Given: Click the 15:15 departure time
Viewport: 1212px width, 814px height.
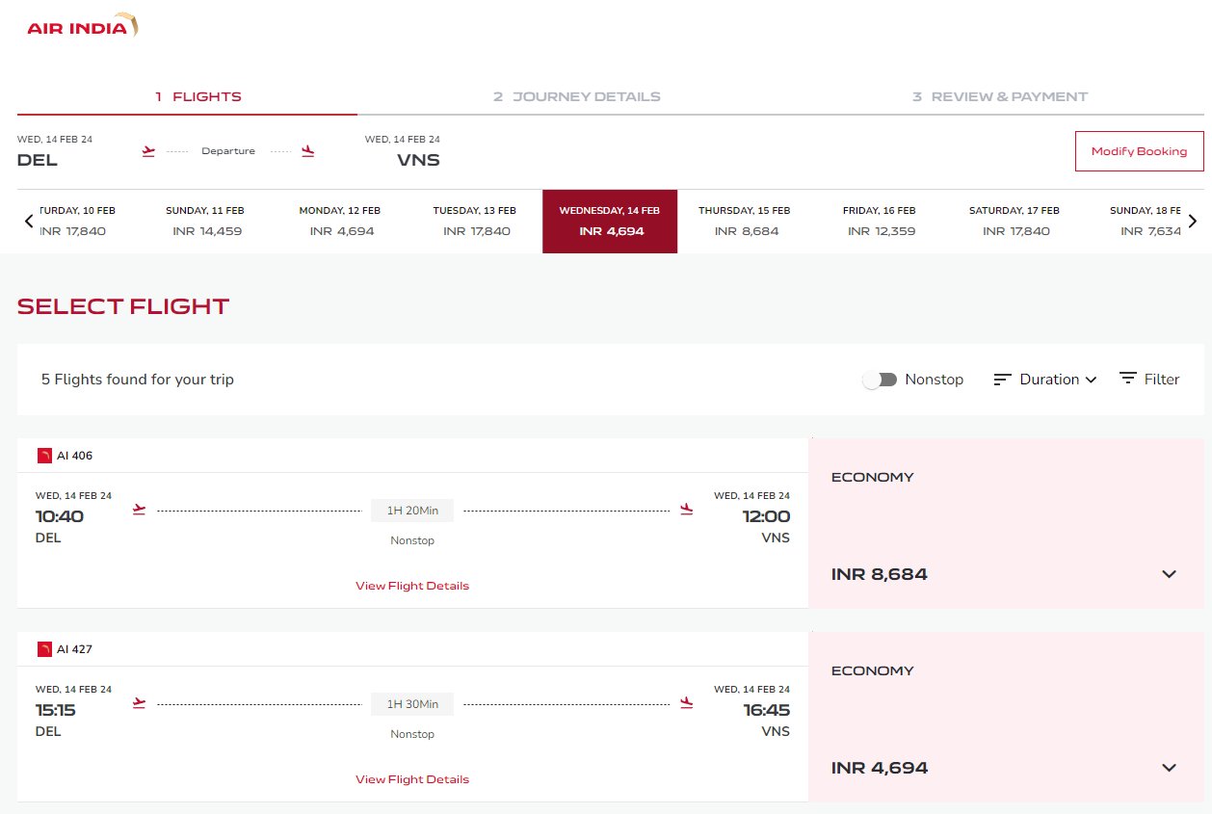Looking at the screenshot, I should pos(56,710).
